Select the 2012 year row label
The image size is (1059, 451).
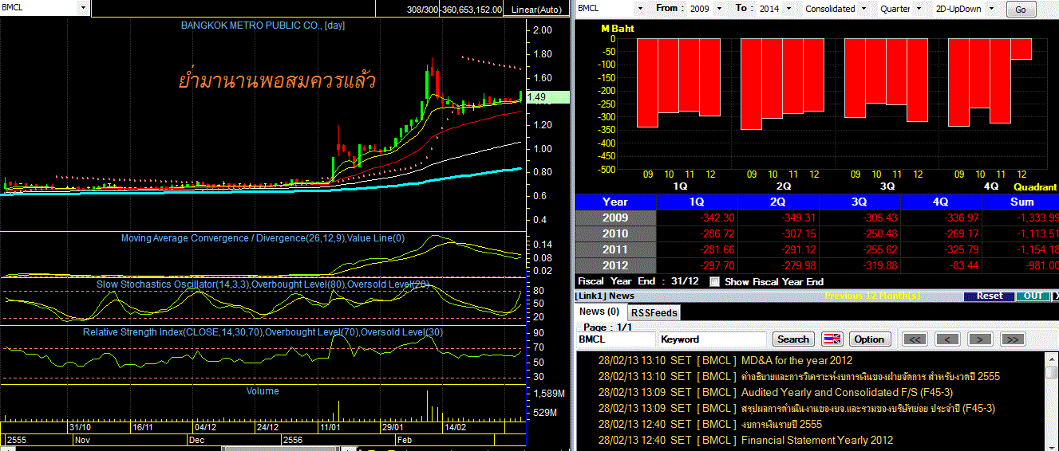[615, 266]
